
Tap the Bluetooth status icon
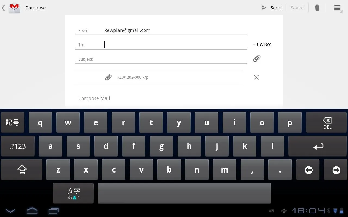click(329, 211)
